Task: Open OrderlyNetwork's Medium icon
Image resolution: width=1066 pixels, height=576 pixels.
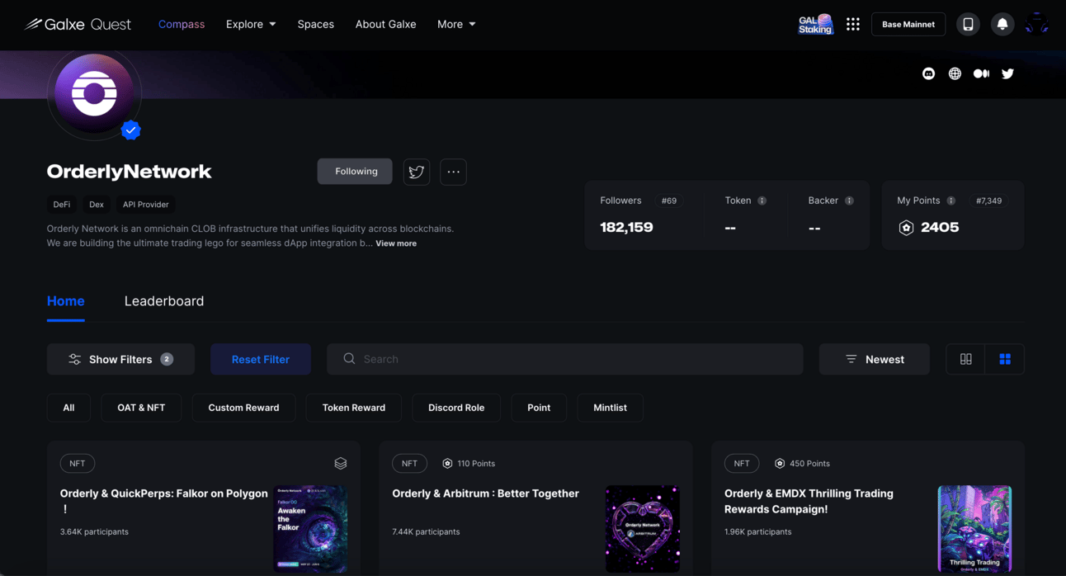Action: tap(981, 73)
